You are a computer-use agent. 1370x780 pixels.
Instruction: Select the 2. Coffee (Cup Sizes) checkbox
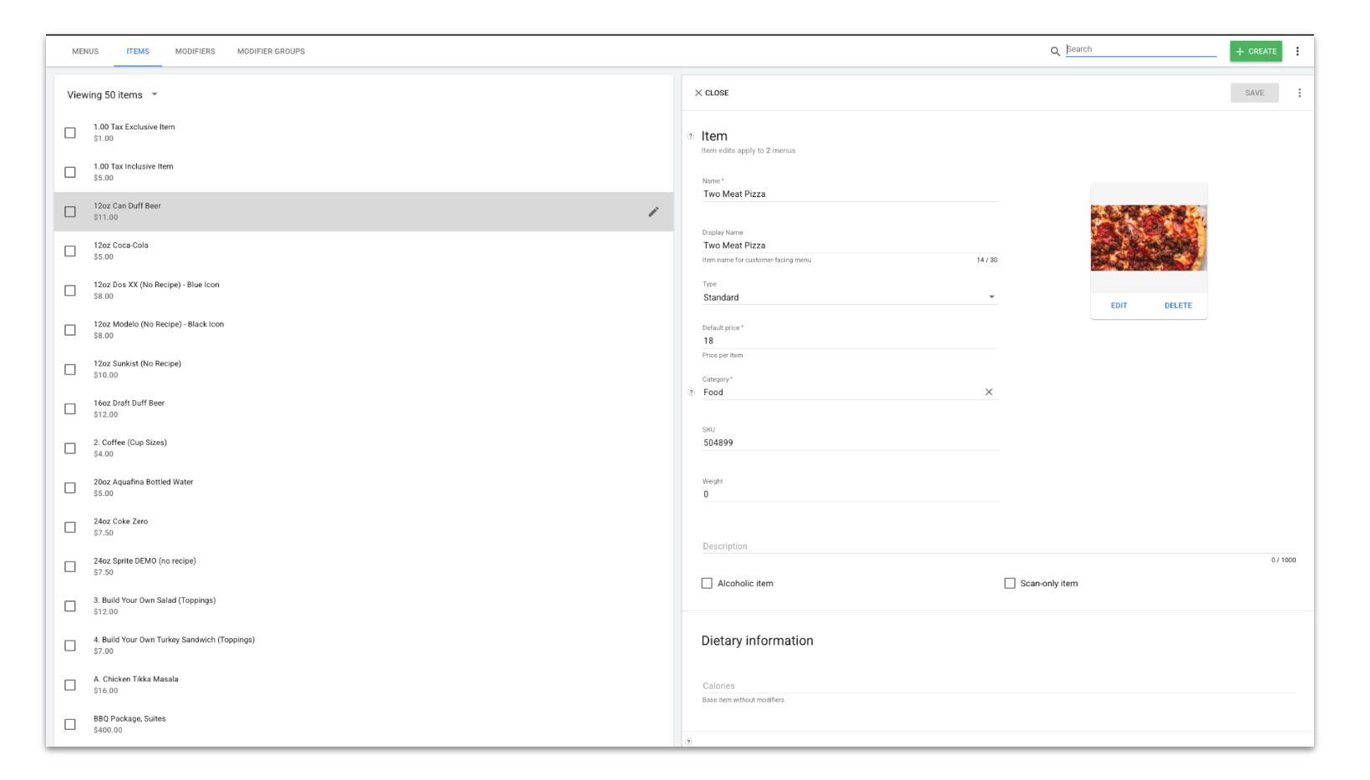tap(70, 448)
